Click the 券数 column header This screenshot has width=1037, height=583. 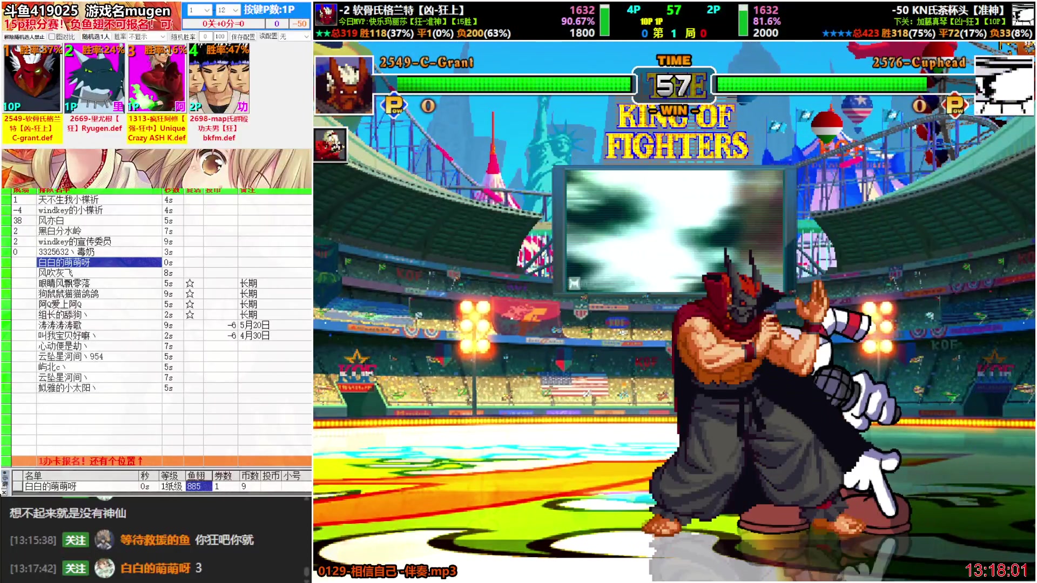pyautogui.click(x=226, y=476)
